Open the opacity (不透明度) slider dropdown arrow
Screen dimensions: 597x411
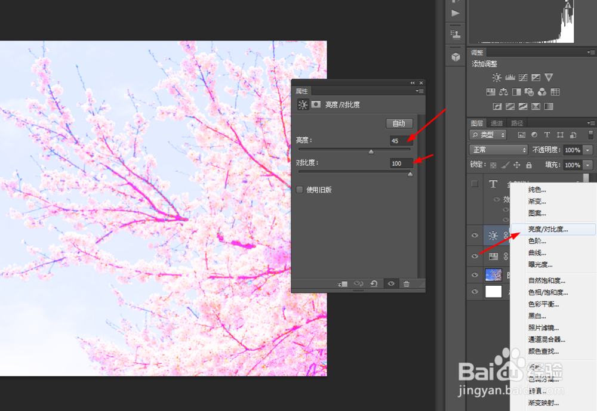pos(588,150)
